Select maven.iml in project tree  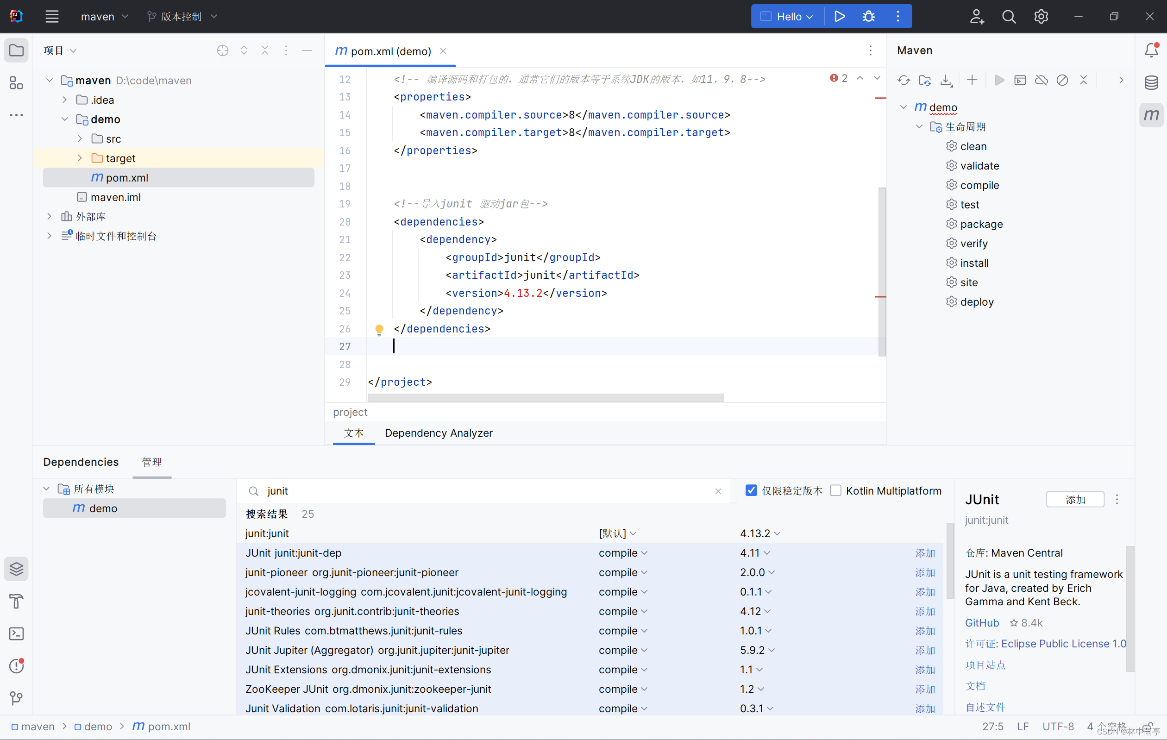115,197
